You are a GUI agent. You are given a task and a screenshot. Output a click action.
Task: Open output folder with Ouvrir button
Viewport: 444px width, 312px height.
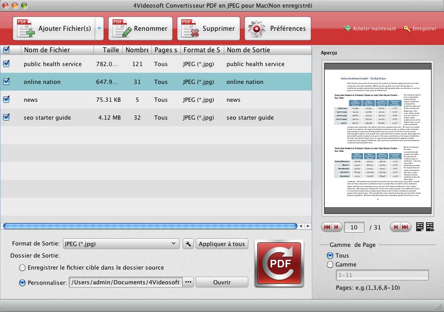[222, 282]
